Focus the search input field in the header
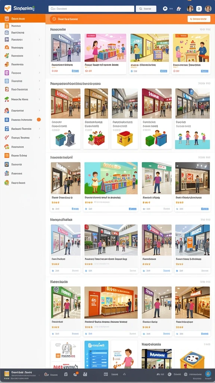215x383 pixels. [x=91, y=9]
